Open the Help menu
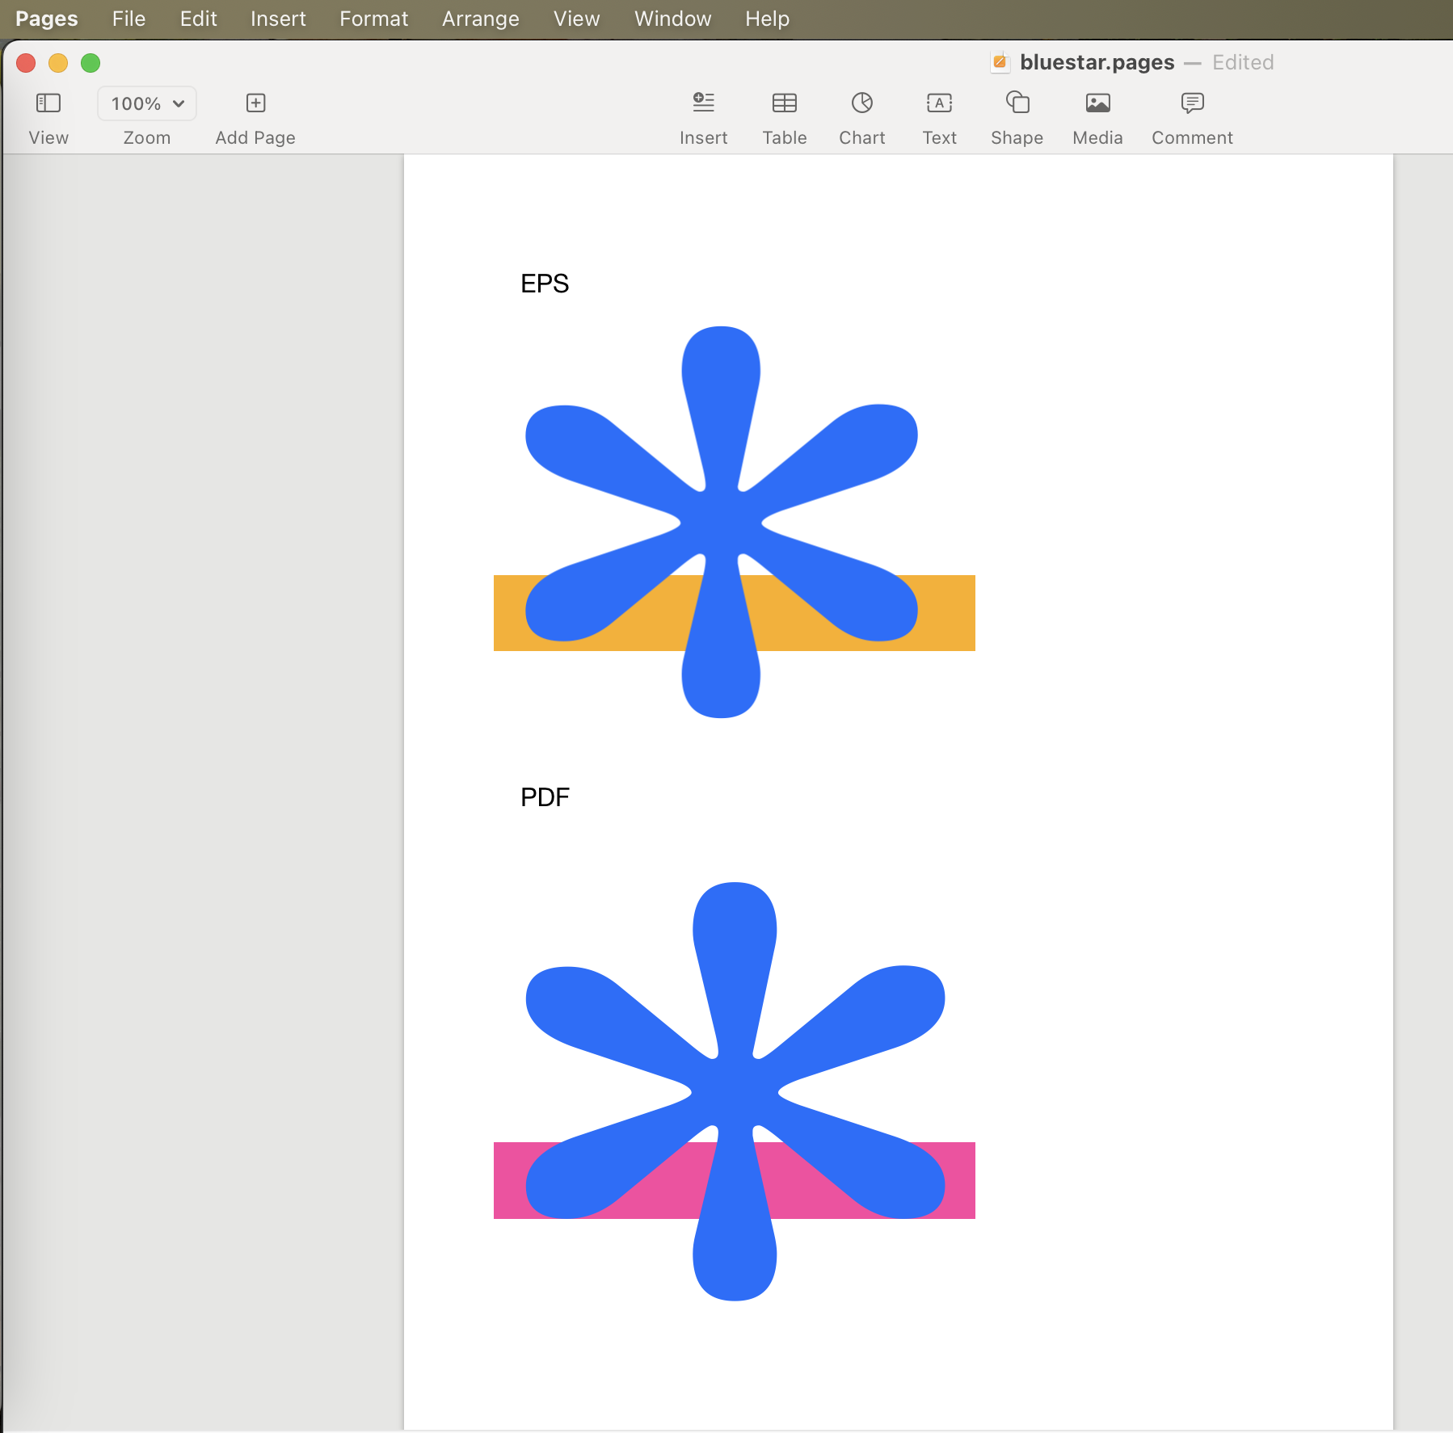Viewport: 1453px width, 1433px height. (x=768, y=19)
